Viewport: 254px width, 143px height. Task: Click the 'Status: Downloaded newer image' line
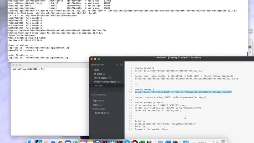click(56, 33)
